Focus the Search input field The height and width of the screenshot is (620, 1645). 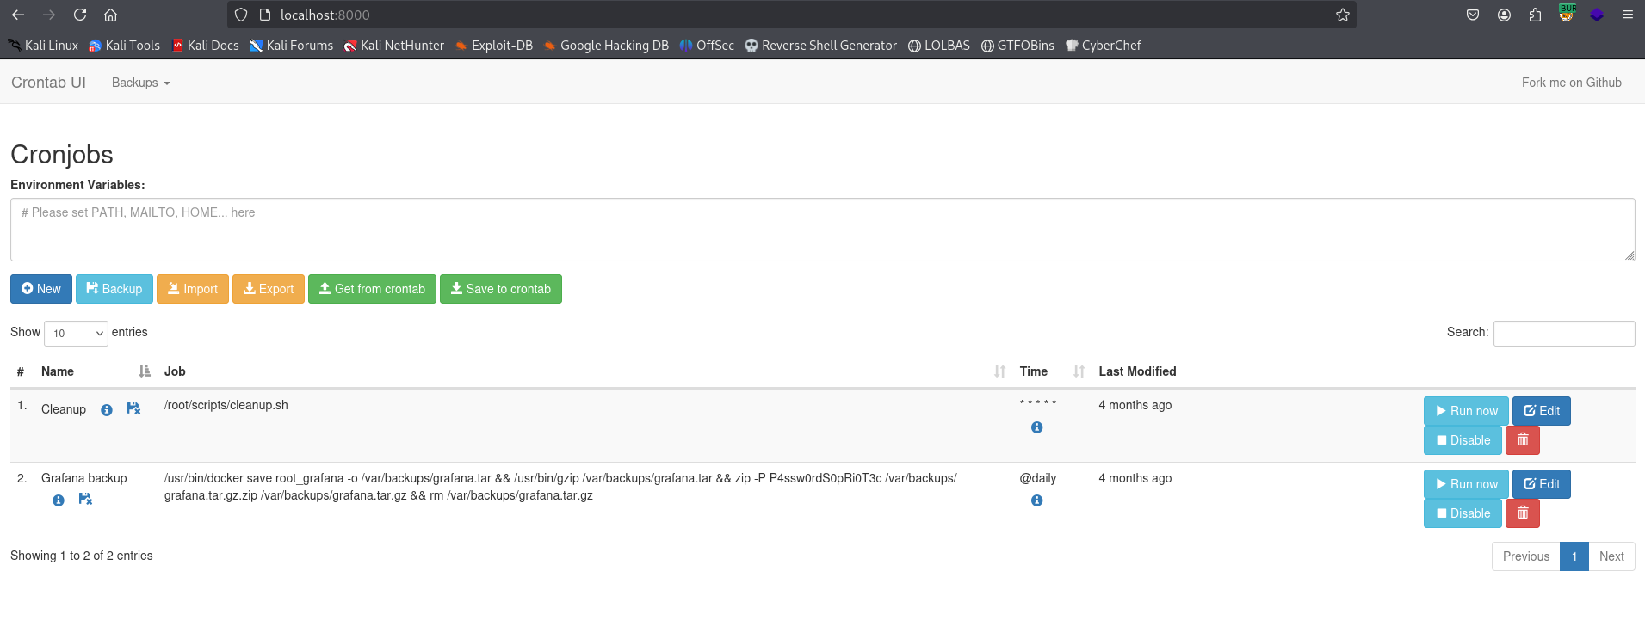pyautogui.click(x=1563, y=334)
